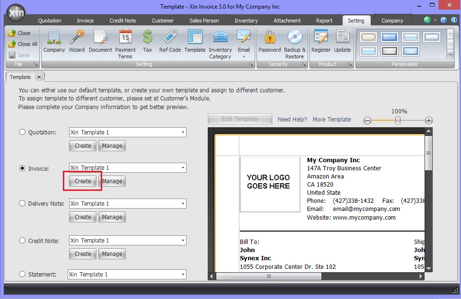Open the Setting group dialog launcher
Image resolution: width=461 pixels, height=299 pixels.
[251, 64]
